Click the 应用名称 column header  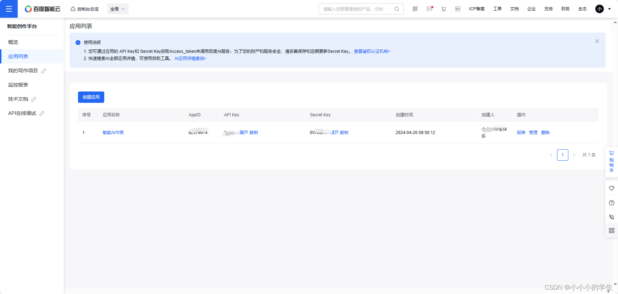111,115
